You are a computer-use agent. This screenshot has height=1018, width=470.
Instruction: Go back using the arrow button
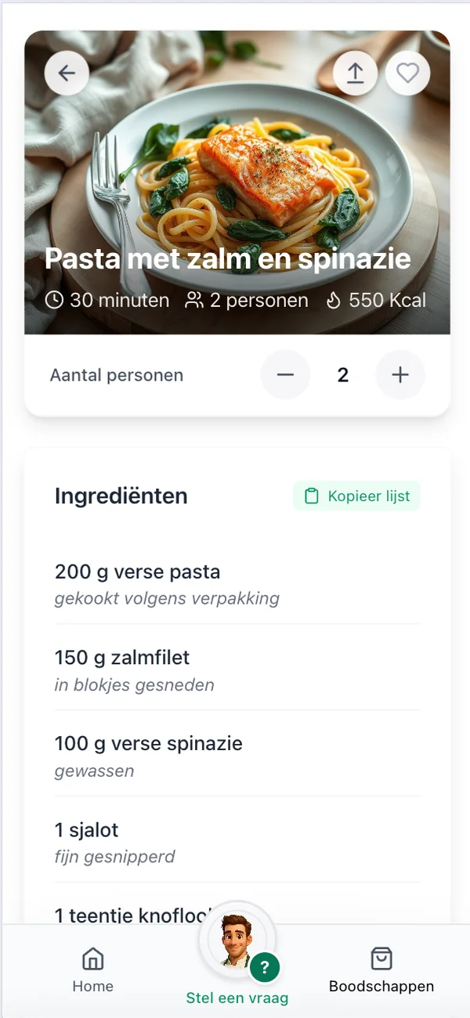pyautogui.click(x=67, y=73)
